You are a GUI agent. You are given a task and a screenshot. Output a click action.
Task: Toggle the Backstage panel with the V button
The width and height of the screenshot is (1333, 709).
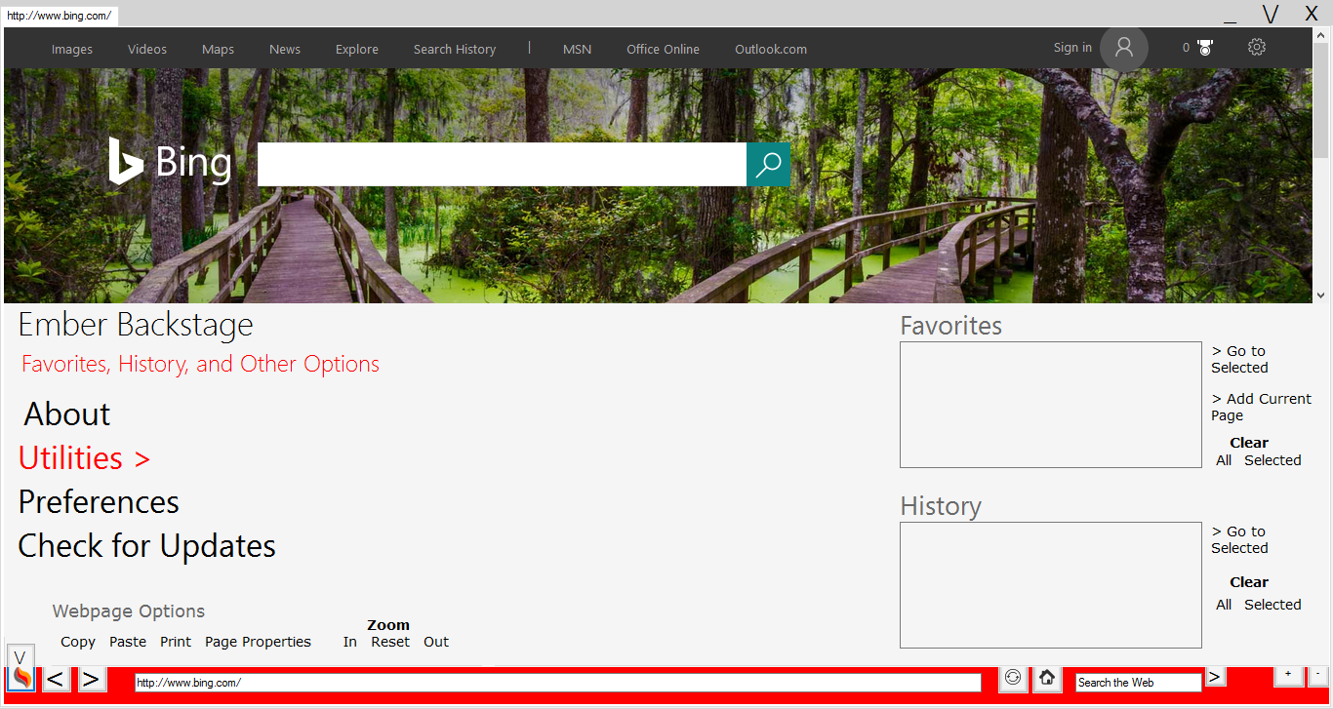pyautogui.click(x=20, y=656)
